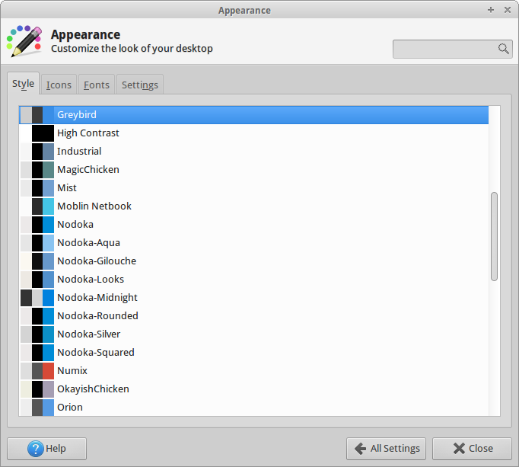The height and width of the screenshot is (467, 519).
Task: Select the Numix theme
Action: [x=254, y=370]
